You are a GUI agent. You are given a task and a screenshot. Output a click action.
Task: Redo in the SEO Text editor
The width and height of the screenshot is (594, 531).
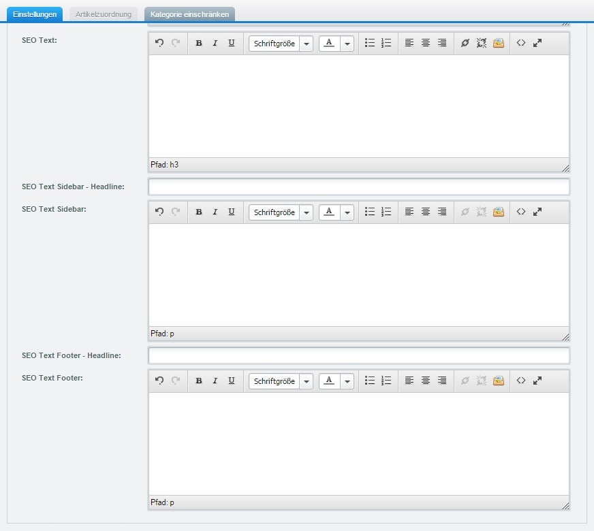[175, 43]
